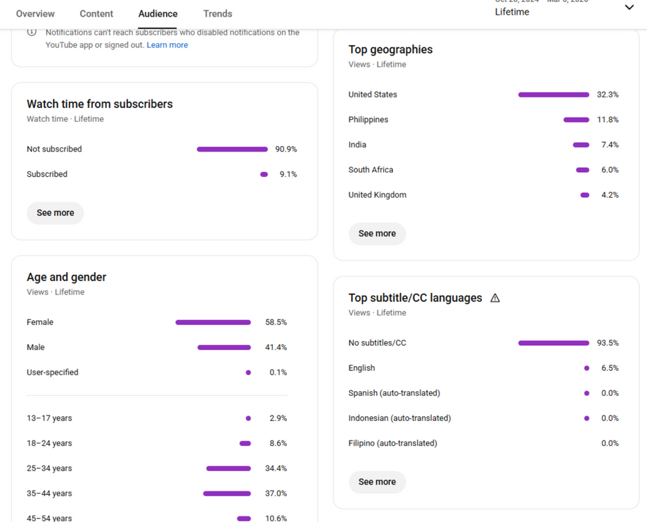This screenshot has height=522, width=647.
Task: Click the United States 32.3% bar
Action: 554,95
